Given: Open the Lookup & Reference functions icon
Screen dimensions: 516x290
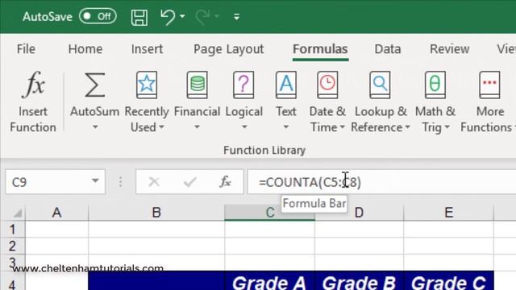Looking at the screenshot, I should [x=380, y=85].
